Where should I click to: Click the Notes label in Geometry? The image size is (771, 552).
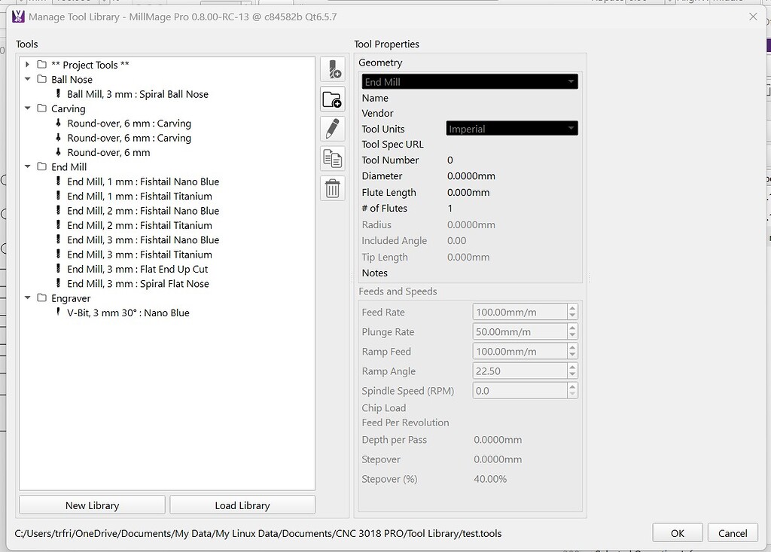375,273
